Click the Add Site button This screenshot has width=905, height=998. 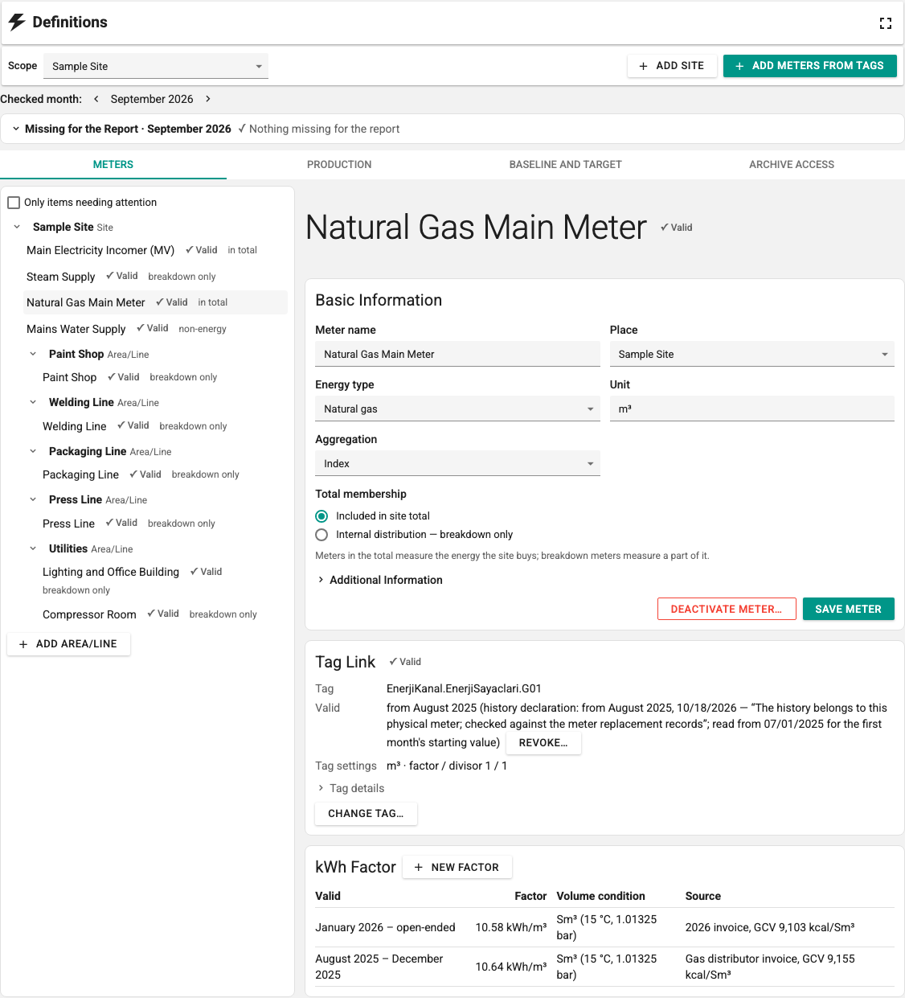click(671, 66)
